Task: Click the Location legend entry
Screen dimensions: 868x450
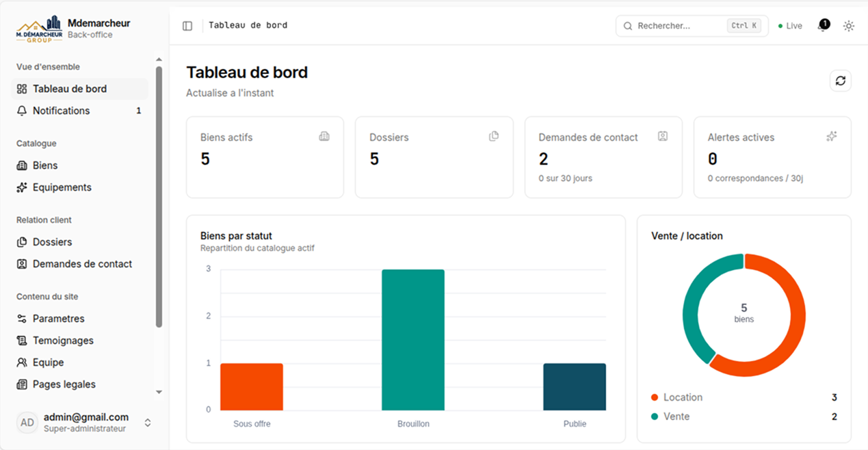Action: click(x=744, y=397)
